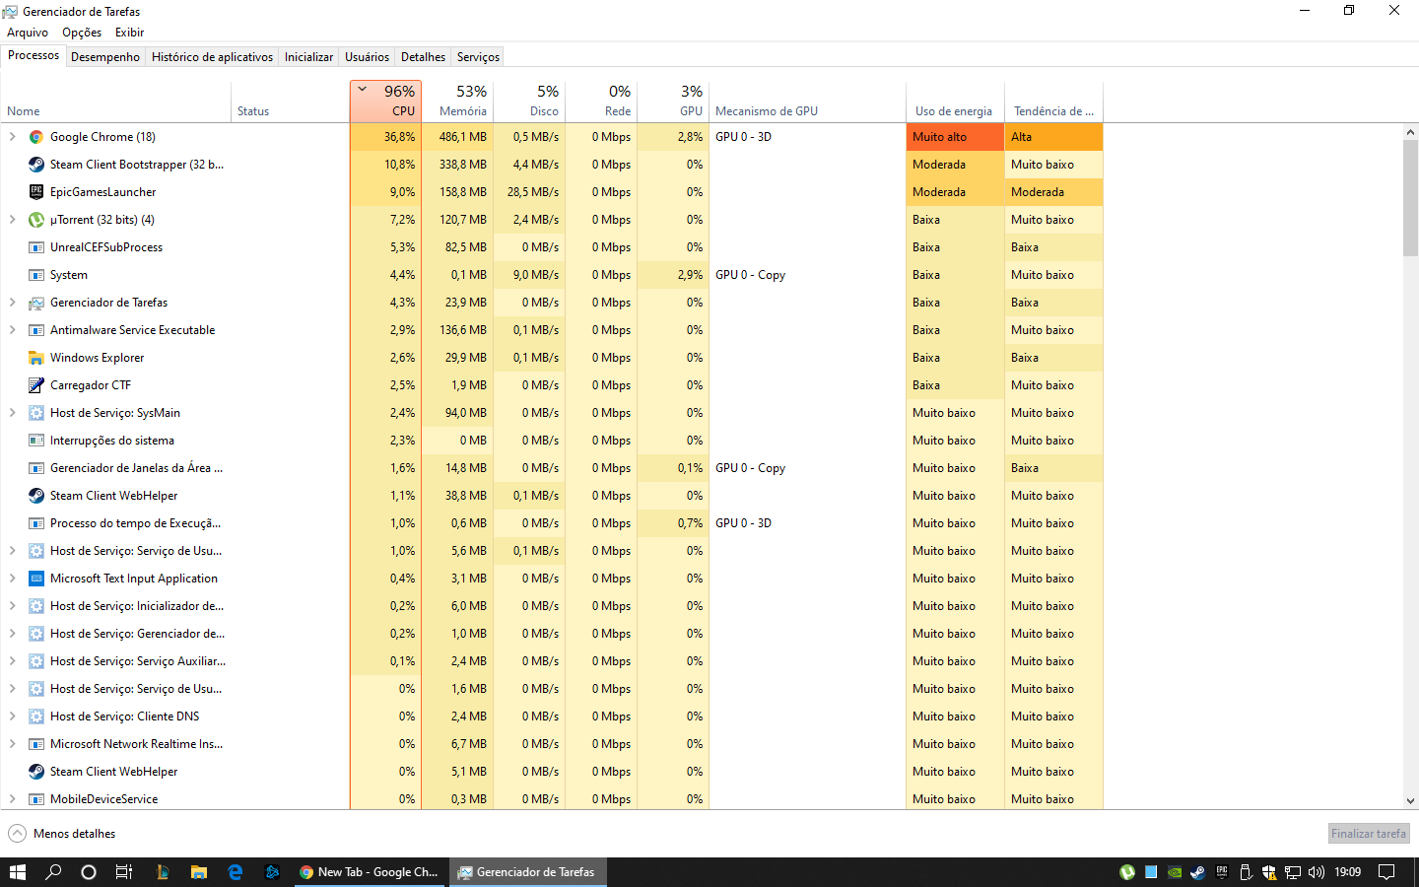Click the Carregador CTF process icon

click(x=36, y=385)
